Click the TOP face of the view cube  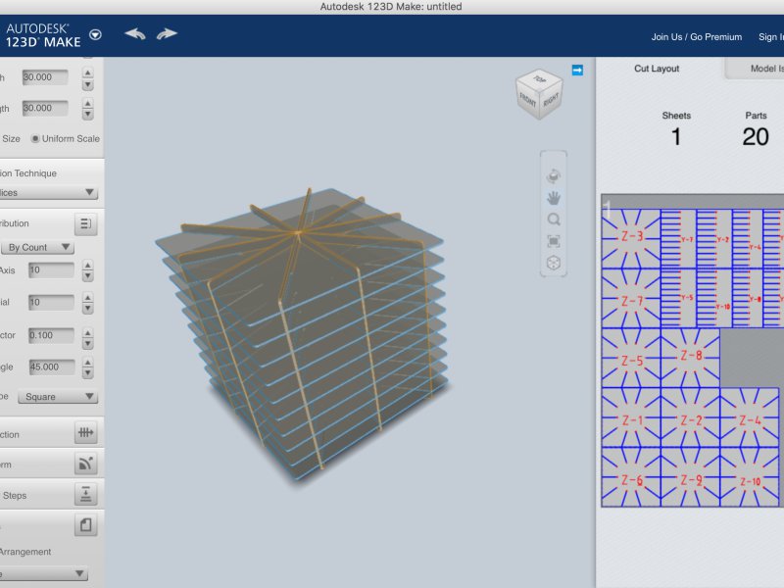pyautogui.click(x=539, y=79)
